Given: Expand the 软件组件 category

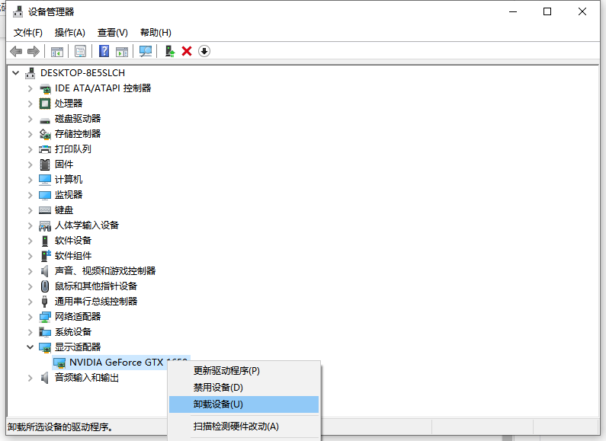Looking at the screenshot, I should coord(30,256).
